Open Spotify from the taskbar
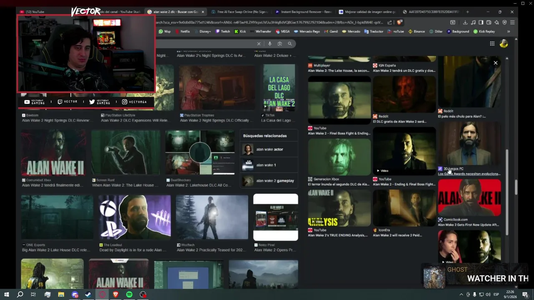Image resolution: width=534 pixels, height=300 pixels. (x=129, y=295)
